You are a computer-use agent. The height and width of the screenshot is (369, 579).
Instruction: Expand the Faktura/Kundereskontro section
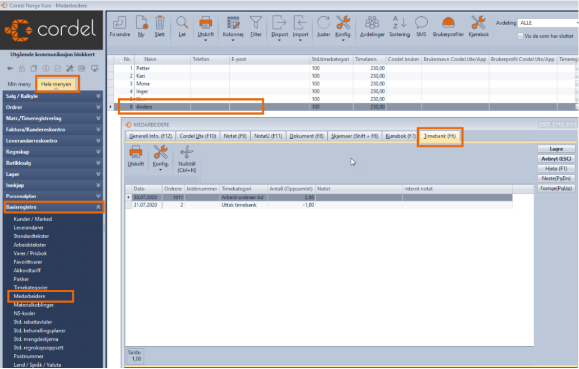point(53,130)
